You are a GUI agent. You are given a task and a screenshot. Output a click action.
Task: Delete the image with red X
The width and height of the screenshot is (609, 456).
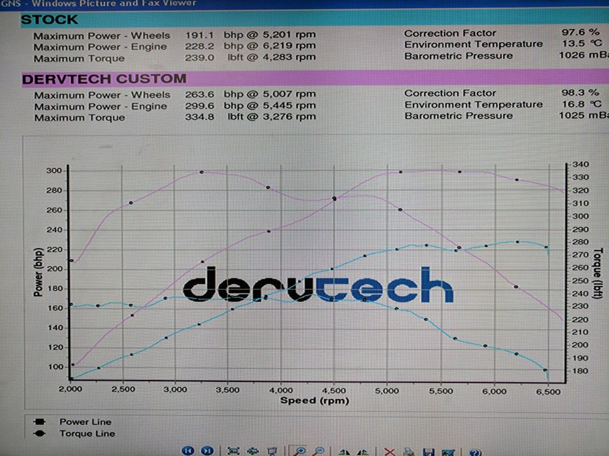(389, 451)
